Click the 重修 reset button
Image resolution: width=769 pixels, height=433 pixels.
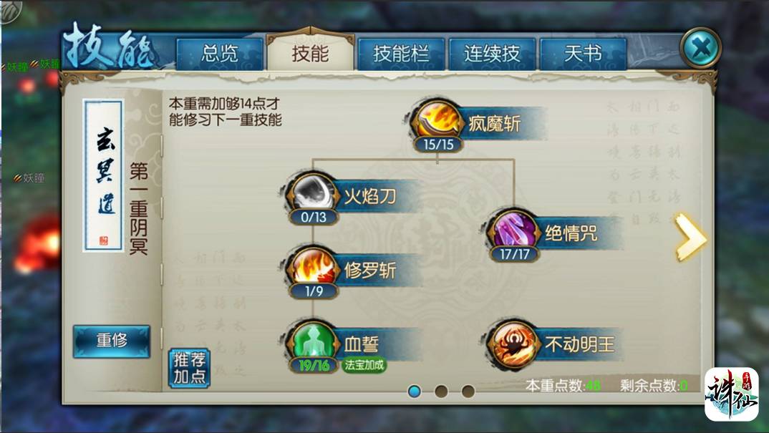point(112,341)
